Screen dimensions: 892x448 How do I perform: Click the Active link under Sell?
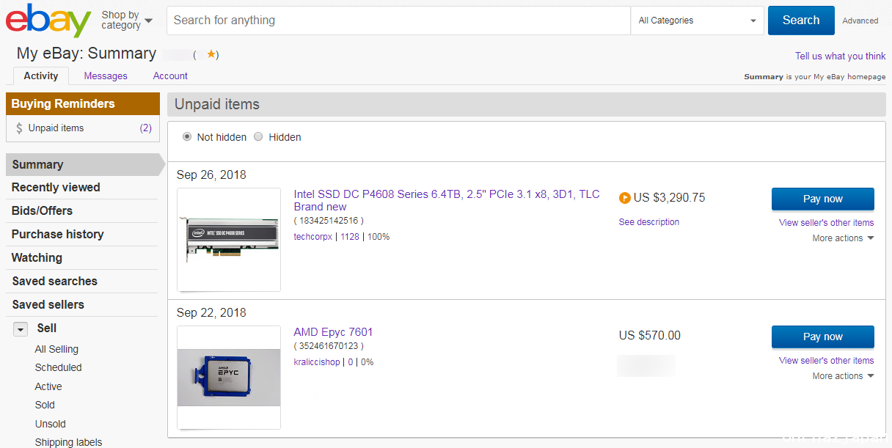click(x=48, y=387)
